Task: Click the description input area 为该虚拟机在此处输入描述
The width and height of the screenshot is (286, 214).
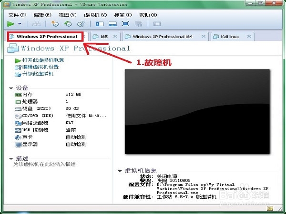Action: point(46,165)
